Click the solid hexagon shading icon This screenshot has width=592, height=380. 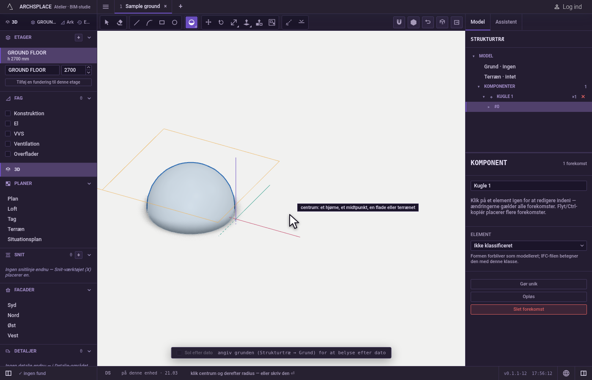point(414,22)
